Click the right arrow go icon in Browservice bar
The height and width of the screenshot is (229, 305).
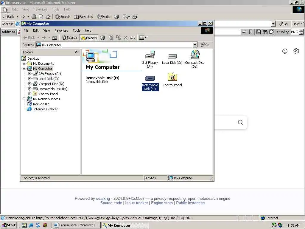pos(244,32)
